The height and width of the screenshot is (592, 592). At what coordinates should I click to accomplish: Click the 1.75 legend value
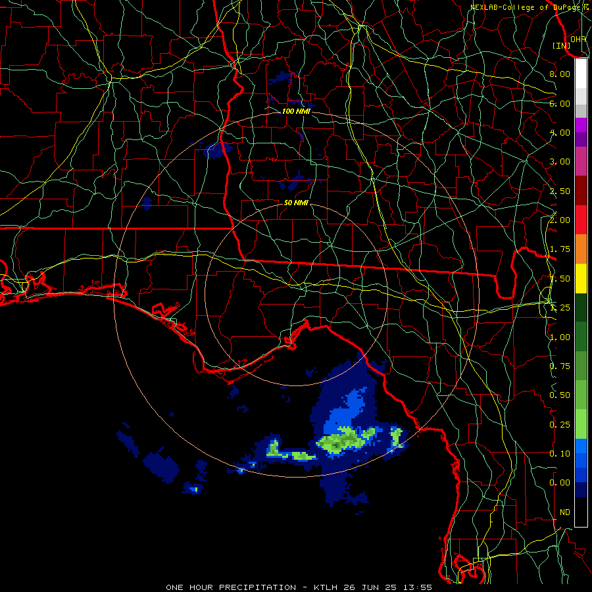[560, 249]
